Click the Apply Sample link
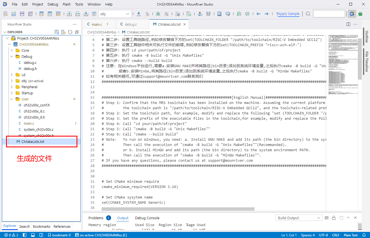370x238 pixels. pos(288,14)
